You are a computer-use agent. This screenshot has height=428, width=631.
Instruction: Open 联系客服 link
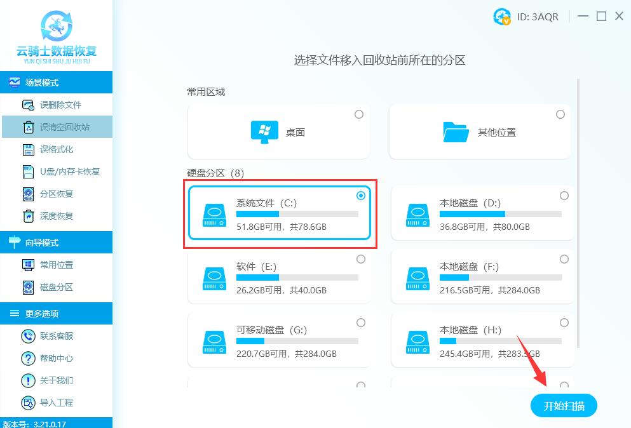coord(57,336)
